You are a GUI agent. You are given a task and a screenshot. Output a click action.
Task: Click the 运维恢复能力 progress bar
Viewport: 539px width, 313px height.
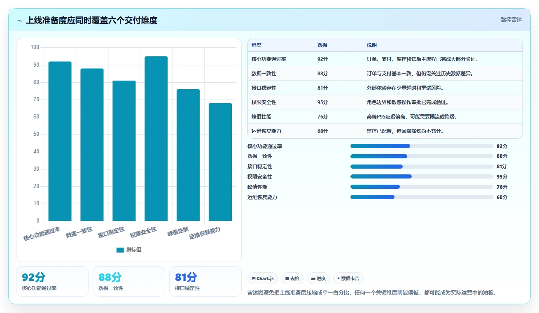pyautogui.click(x=422, y=197)
